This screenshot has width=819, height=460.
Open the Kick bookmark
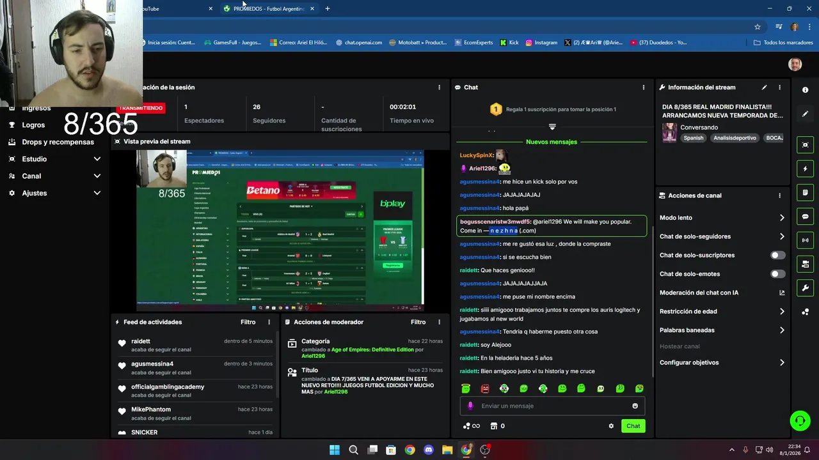click(508, 43)
